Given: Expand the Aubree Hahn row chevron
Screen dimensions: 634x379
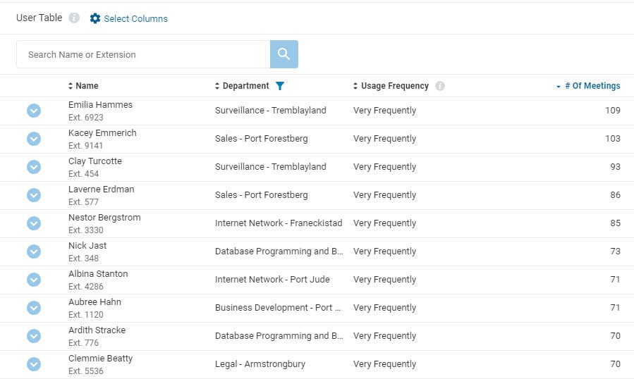Looking at the screenshot, I should coord(34,308).
